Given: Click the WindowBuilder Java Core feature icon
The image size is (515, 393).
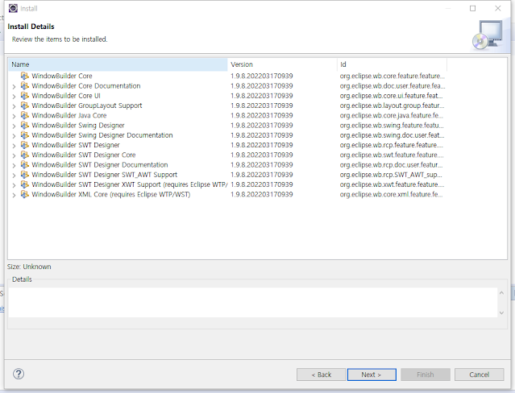Looking at the screenshot, I should click(25, 115).
